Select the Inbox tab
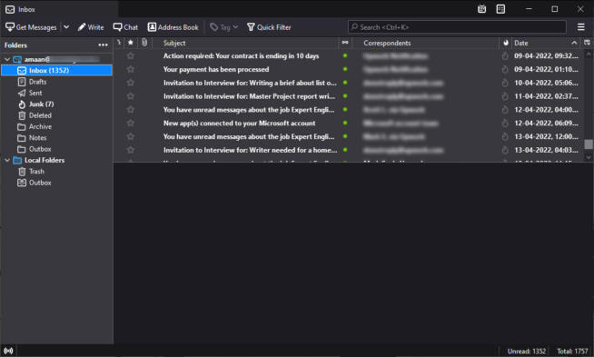The height and width of the screenshot is (357, 594). pos(59,9)
